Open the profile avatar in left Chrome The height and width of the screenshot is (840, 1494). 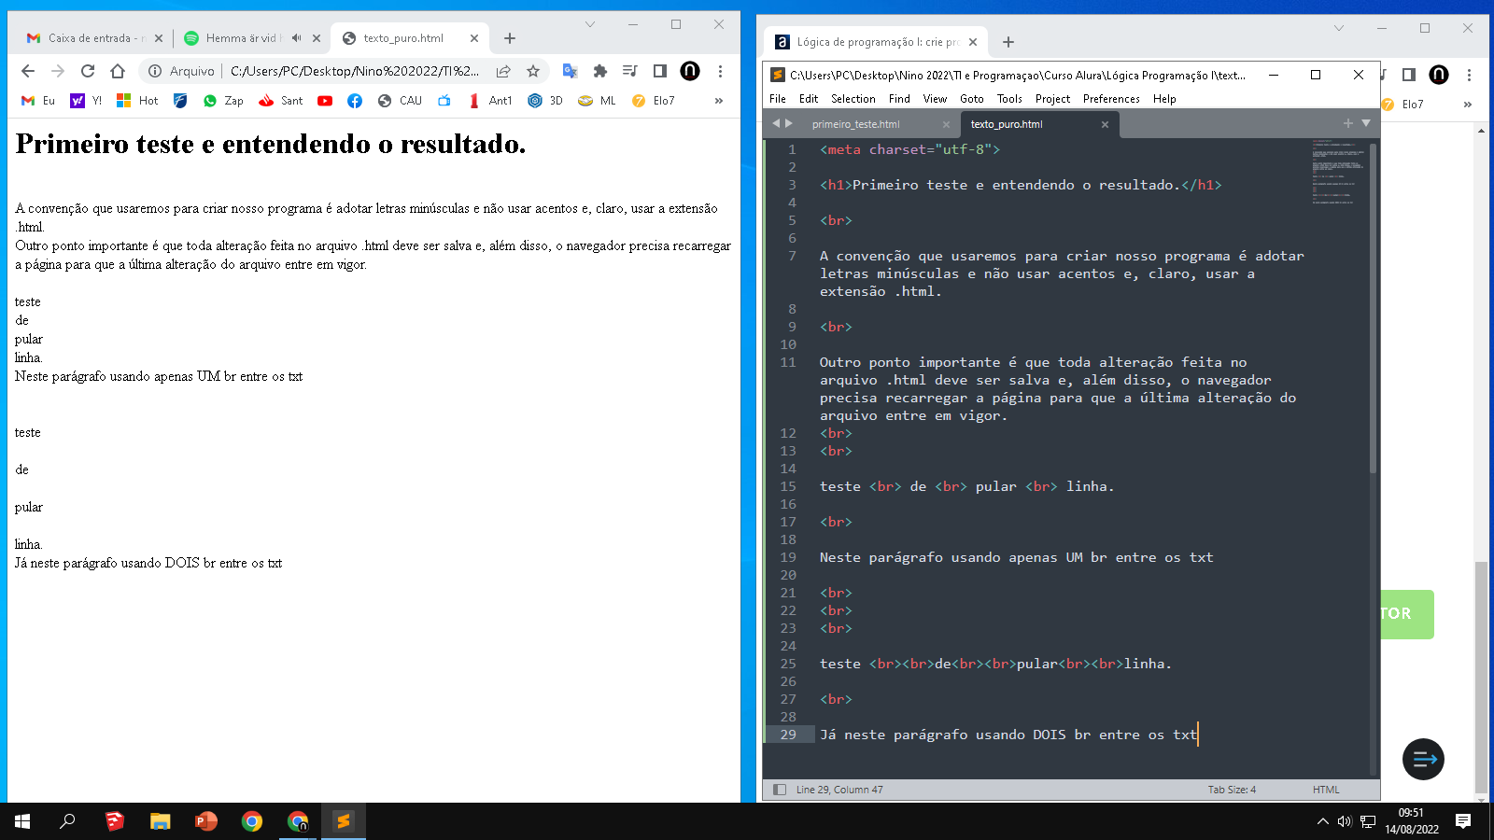pyautogui.click(x=690, y=71)
